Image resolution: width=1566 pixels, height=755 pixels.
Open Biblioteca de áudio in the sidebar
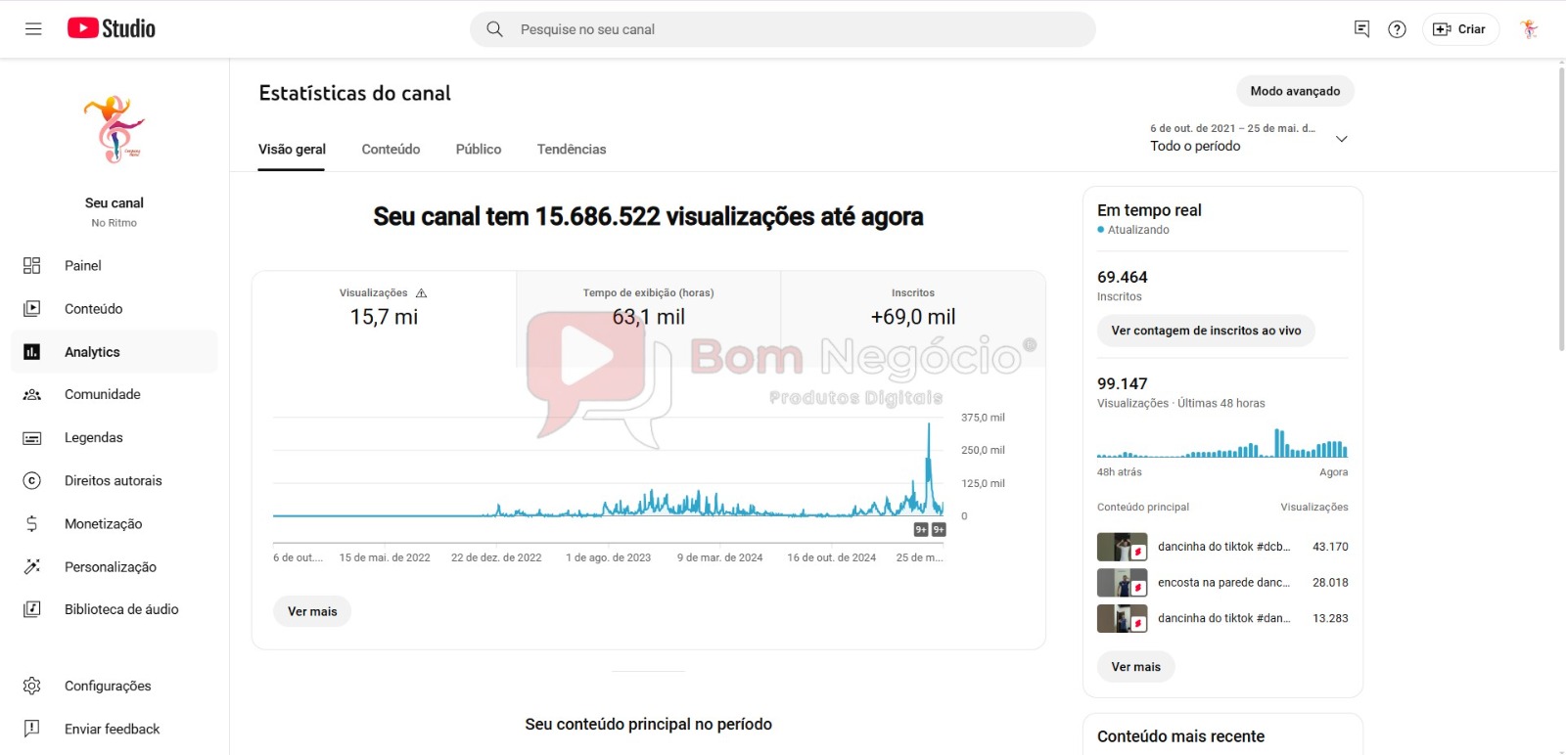115,609
